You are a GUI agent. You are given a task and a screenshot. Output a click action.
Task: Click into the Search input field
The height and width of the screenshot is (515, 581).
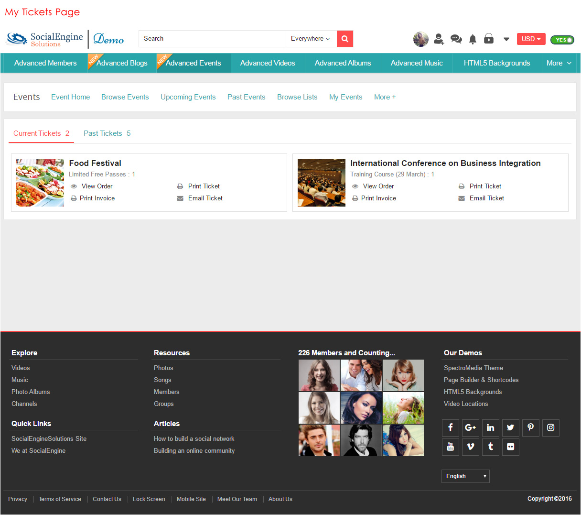click(x=213, y=39)
